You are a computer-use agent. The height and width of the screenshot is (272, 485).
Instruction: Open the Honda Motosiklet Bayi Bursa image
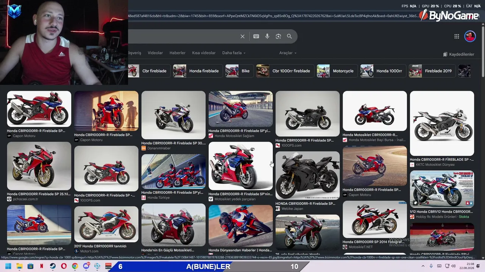click(x=375, y=111)
